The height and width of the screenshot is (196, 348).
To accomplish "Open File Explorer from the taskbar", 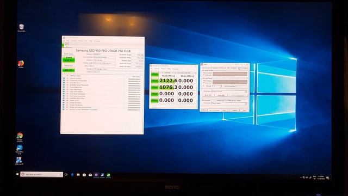I will tap(78, 175).
